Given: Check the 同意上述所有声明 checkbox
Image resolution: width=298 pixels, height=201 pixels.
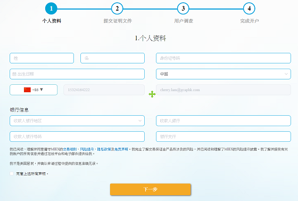Looking at the screenshot, I should point(12,173).
